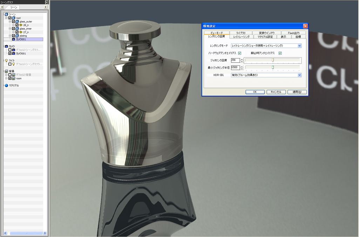Image resolution: width=359 pixels, height=237 pixels.
Task: Switch to the レイトレーシング tab
Action: pyautogui.click(x=241, y=37)
